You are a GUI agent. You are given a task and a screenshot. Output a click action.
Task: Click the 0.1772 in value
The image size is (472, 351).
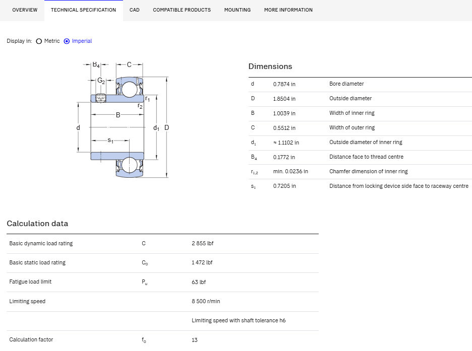284,157
